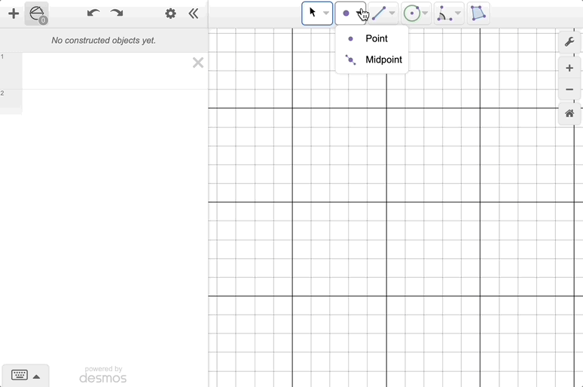
Task: Delete expression row 1 with the X
Action: click(x=198, y=62)
